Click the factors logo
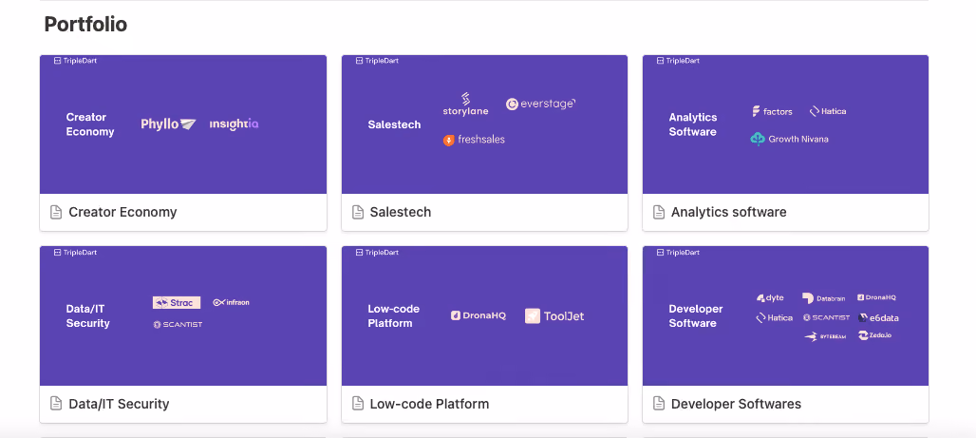This screenshot has height=438, width=976. (772, 111)
